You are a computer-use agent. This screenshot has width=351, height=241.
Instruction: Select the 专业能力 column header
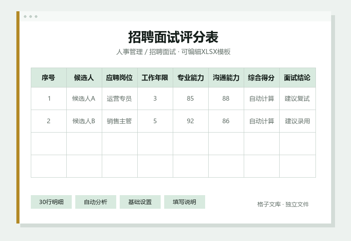point(190,78)
